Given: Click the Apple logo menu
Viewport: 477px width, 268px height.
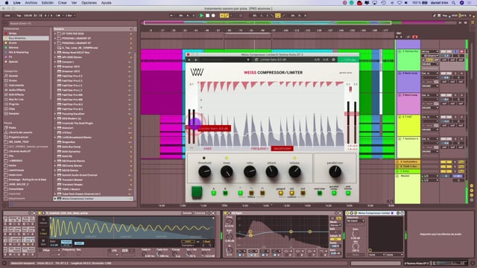Looking at the screenshot, I should [x=7, y=3].
